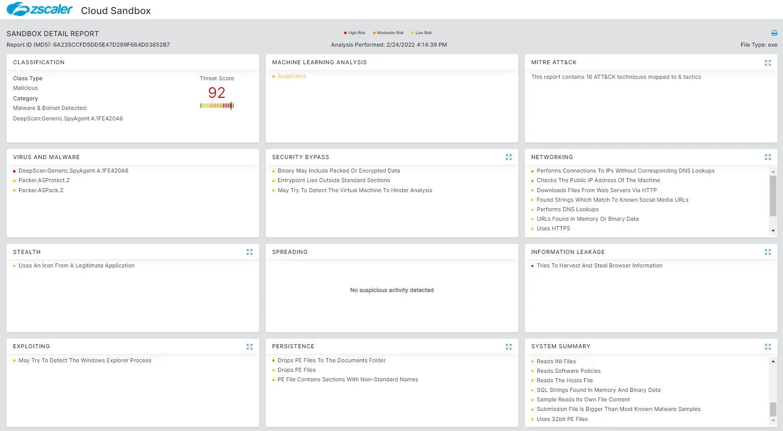The width and height of the screenshot is (783, 431).
Task: Click May Try To Detect The Virtual Machine
Action: [355, 191]
